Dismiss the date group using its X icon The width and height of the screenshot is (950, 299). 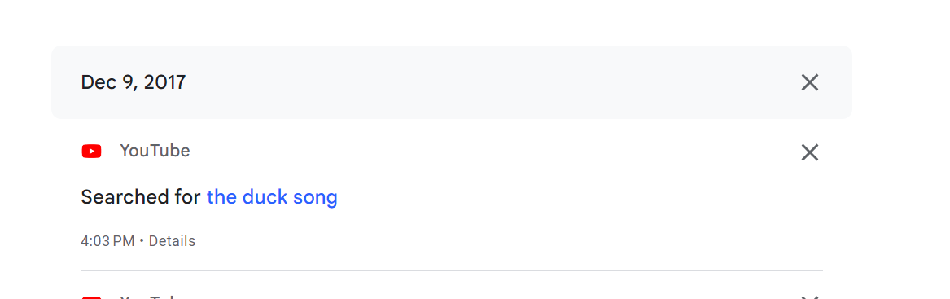pos(809,82)
